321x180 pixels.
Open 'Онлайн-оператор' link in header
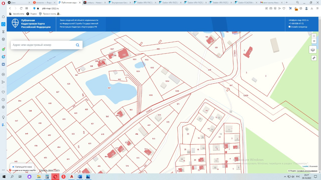pyautogui.click(x=299, y=27)
